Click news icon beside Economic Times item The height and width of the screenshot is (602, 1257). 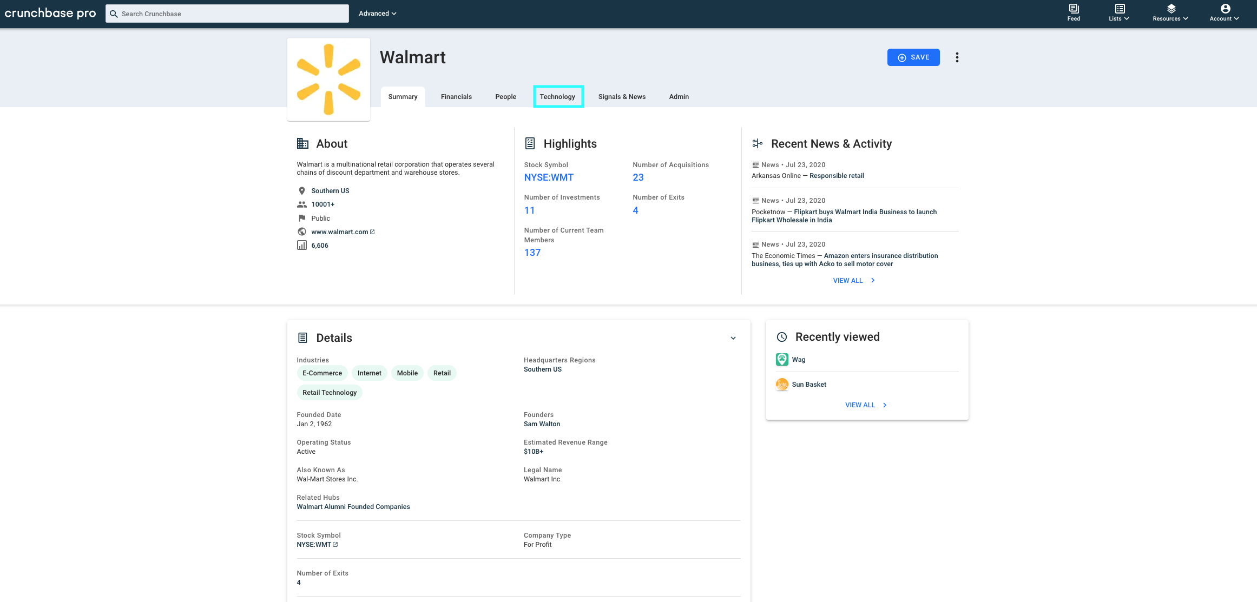pyautogui.click(x=755, y=244)
